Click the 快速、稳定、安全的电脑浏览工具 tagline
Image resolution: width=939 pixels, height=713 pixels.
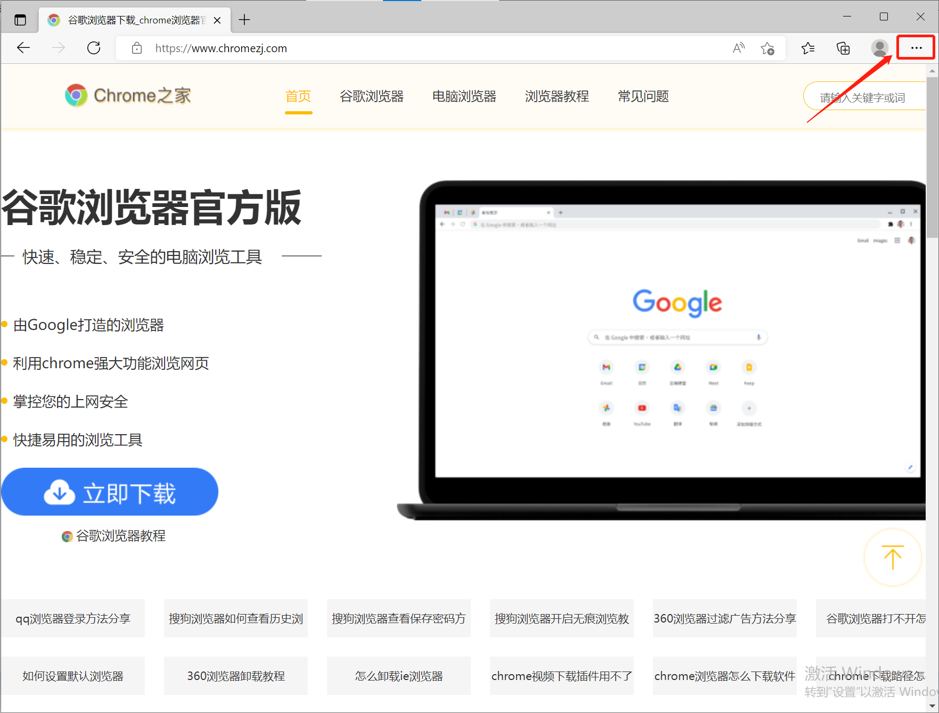142,257
